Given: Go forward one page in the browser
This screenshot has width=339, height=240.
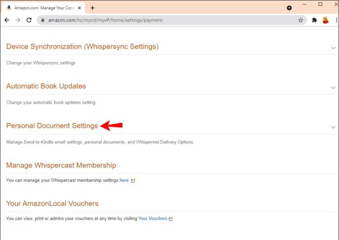Looking at the screenshot, I should (x=18, y=20).
